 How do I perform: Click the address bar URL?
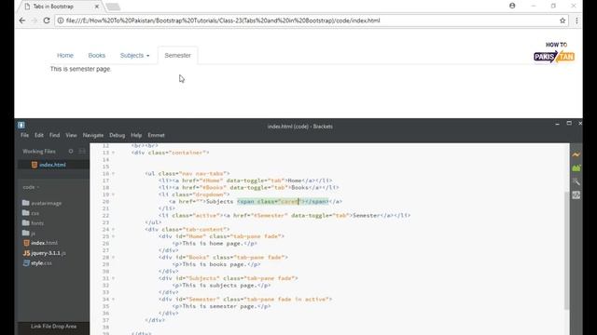point(223,20)
